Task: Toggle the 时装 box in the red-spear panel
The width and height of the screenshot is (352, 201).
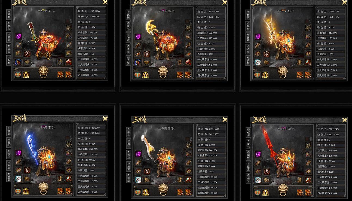Action: (307, 139)
